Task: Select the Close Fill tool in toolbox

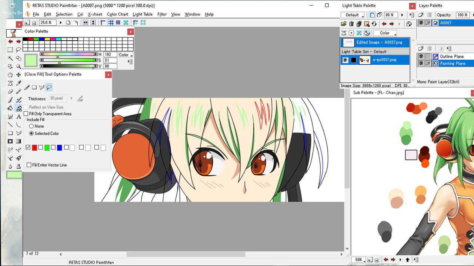Action: point(19,108)
